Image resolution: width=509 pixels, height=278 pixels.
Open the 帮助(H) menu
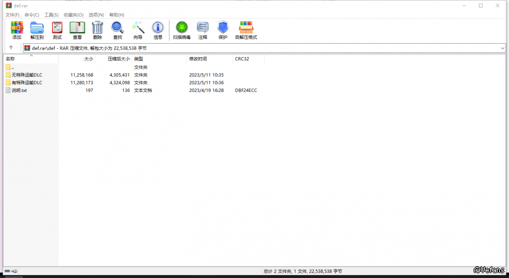[116, 15]
